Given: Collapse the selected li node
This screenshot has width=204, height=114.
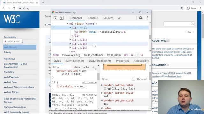Looking at the screenshot, I should [x=70, y=28].
